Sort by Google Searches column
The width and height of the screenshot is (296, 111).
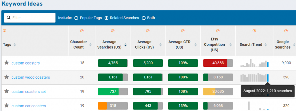pyautogui.click(x=294, y=45)
